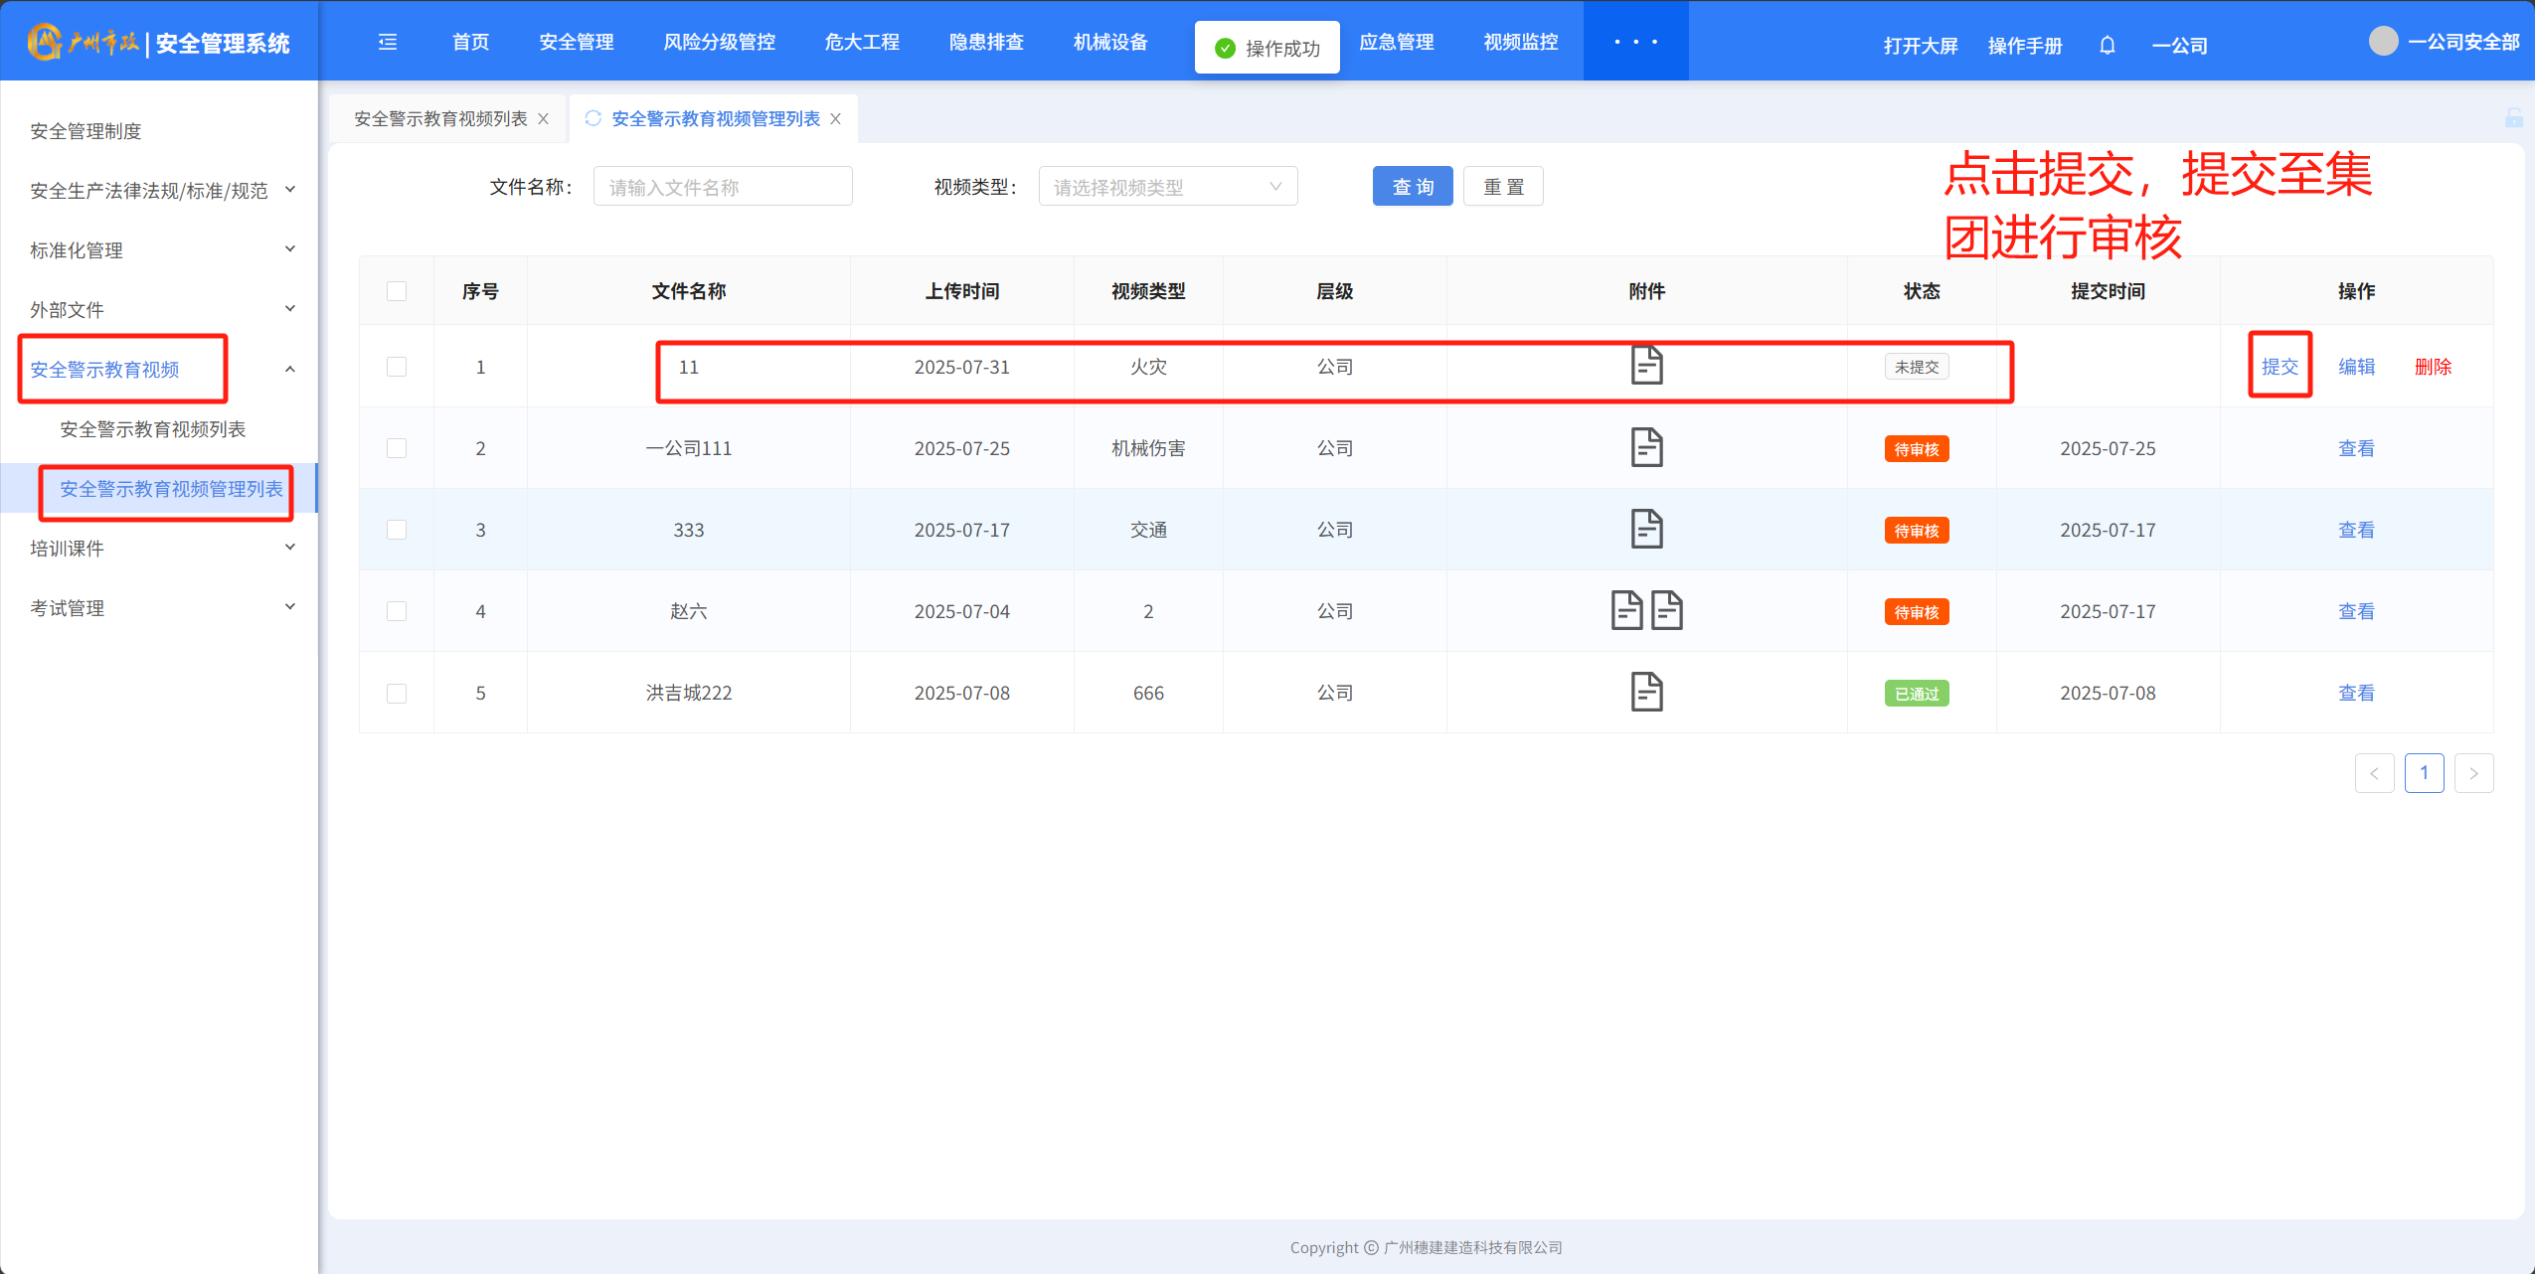The width and height of the screenshot is (2535, 1274).
Task: Open attachment icon for 洪吉城222 row
Action: pos(1646,692)
